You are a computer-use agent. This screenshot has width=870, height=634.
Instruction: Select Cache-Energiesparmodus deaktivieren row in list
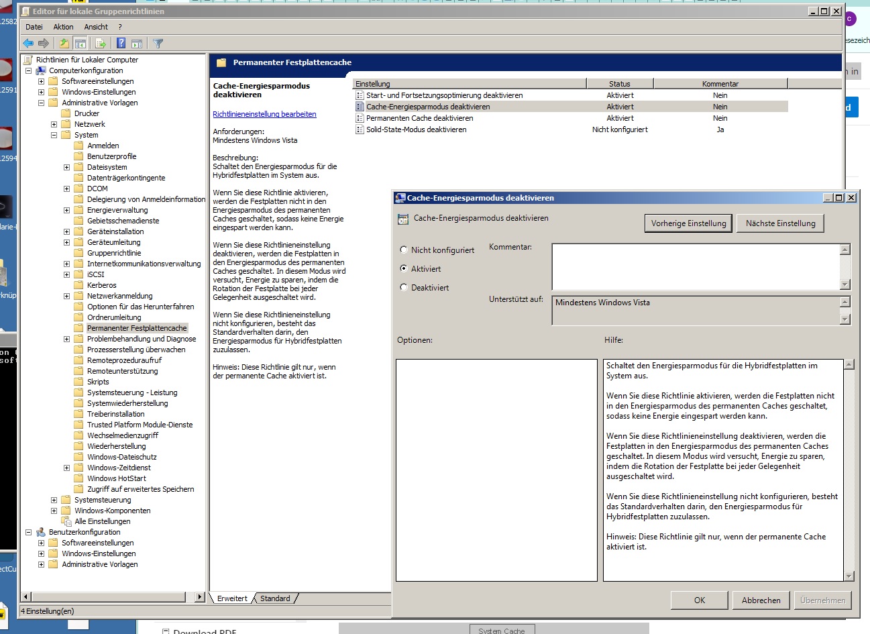coord(570,107)
